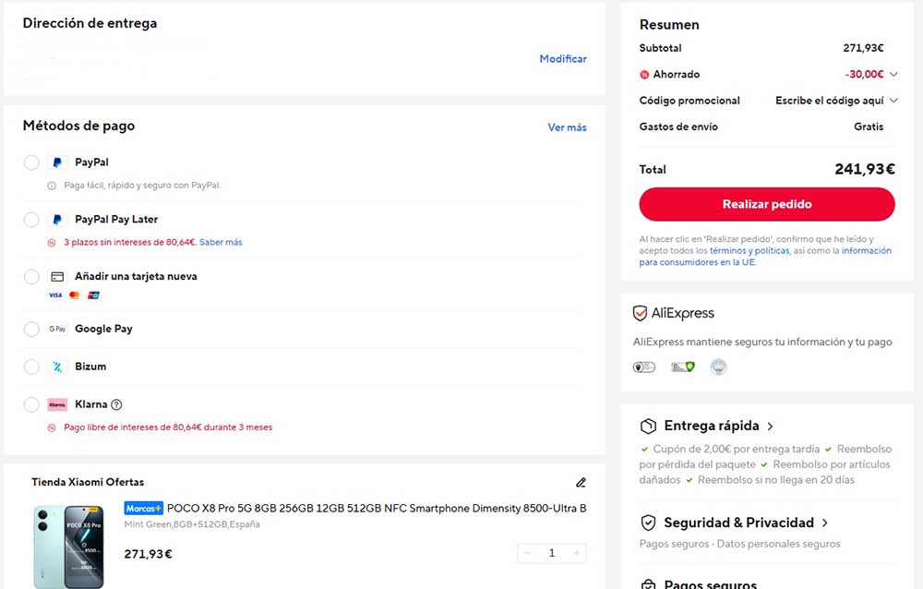Click the Total amount 241,93€
The height and width of the screenshot is (589, 923).
pyautogui.click(x=865, y=170)
